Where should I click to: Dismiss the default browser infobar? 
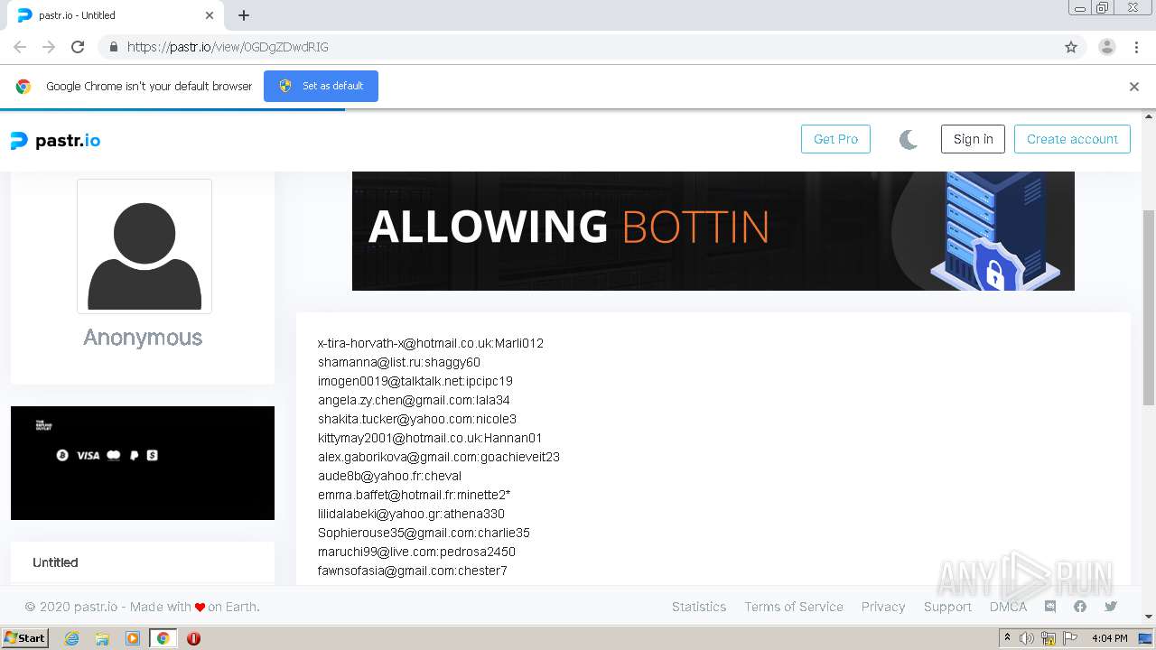(1133, 87)
